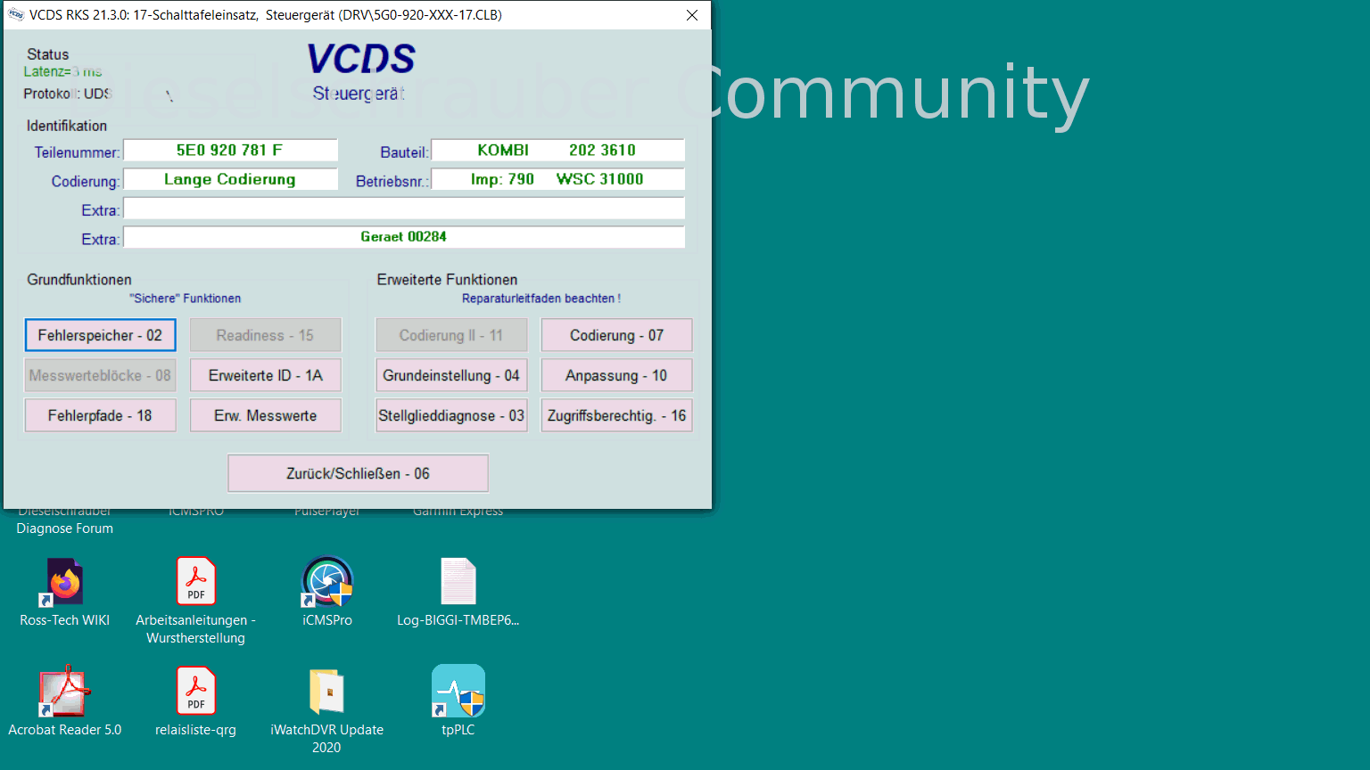
Task: Open Arbeitsanleitungen - Wurstherstellung PDF
Action: [x=196, y=602]
